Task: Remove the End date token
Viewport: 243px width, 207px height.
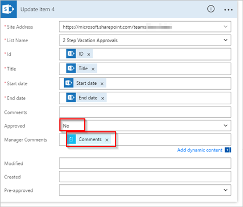Action: pyautogui.click(x=103, y=98)
